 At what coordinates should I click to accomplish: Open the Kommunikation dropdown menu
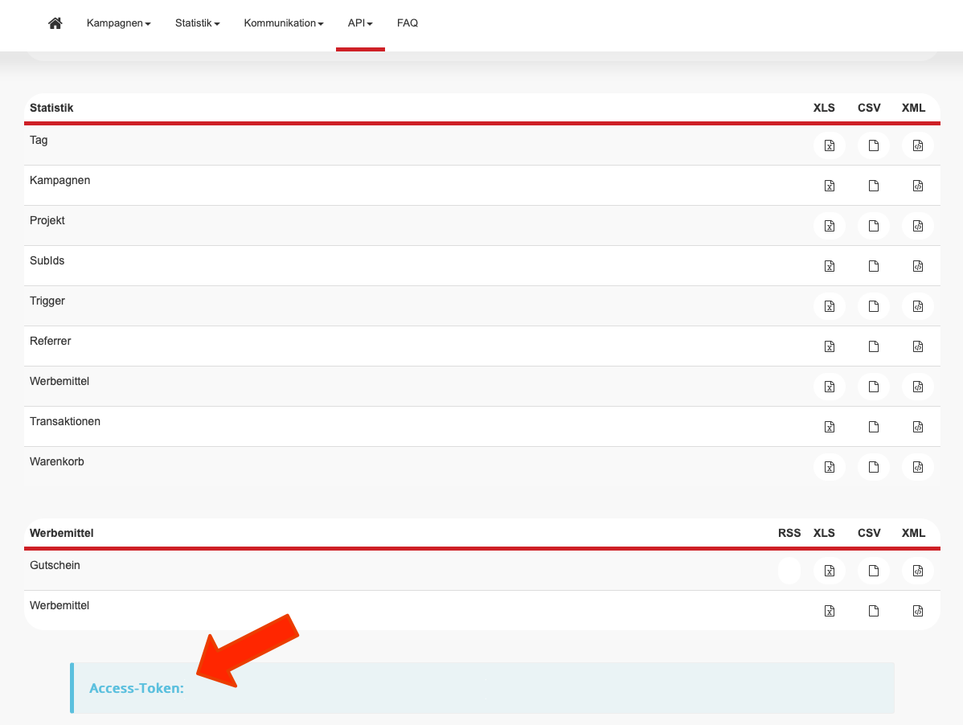click(x=283, y=23)
